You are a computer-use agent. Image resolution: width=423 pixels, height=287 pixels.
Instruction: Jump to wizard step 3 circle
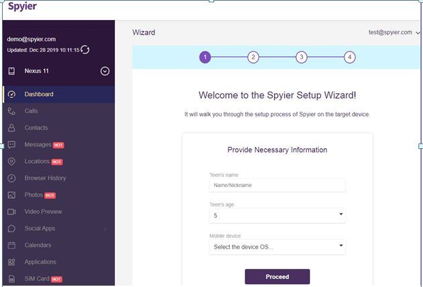point(301,57)
